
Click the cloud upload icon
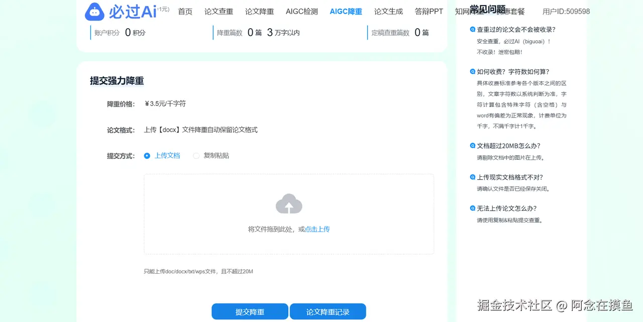[289, 203]
